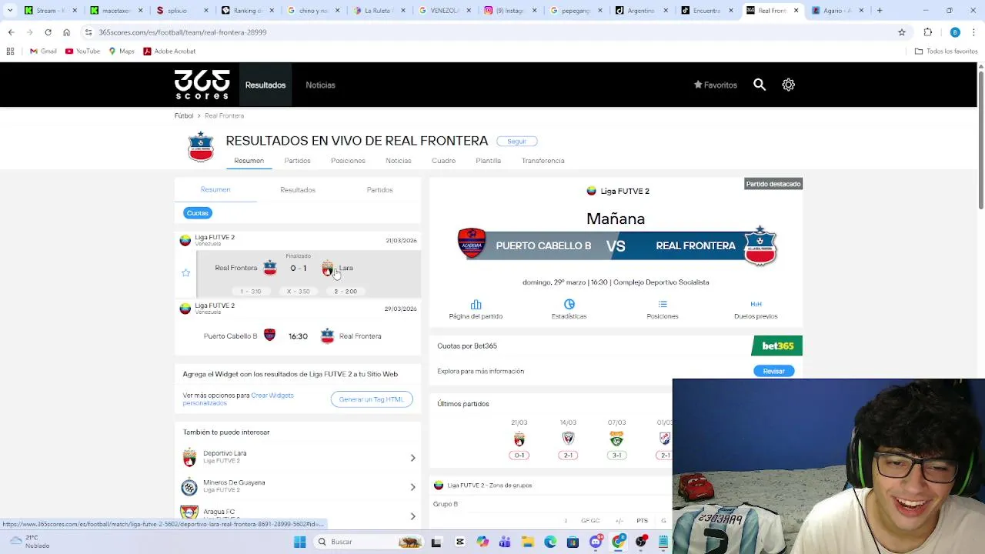Toggle the Cuotas odds pill
Screen dimensions: 985x554
(198, 213)
